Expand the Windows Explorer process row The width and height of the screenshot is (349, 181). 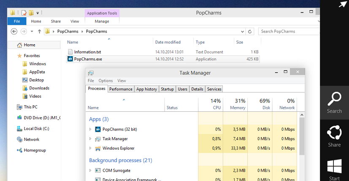pos(90,148)
